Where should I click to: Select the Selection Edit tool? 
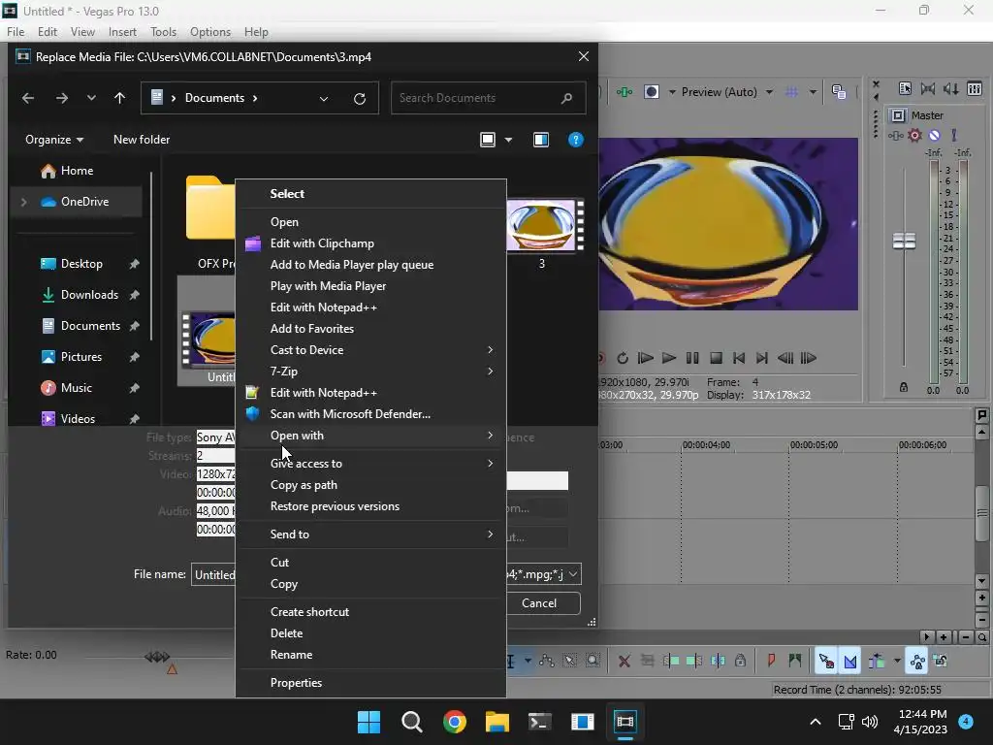click(x=570, y=661)
